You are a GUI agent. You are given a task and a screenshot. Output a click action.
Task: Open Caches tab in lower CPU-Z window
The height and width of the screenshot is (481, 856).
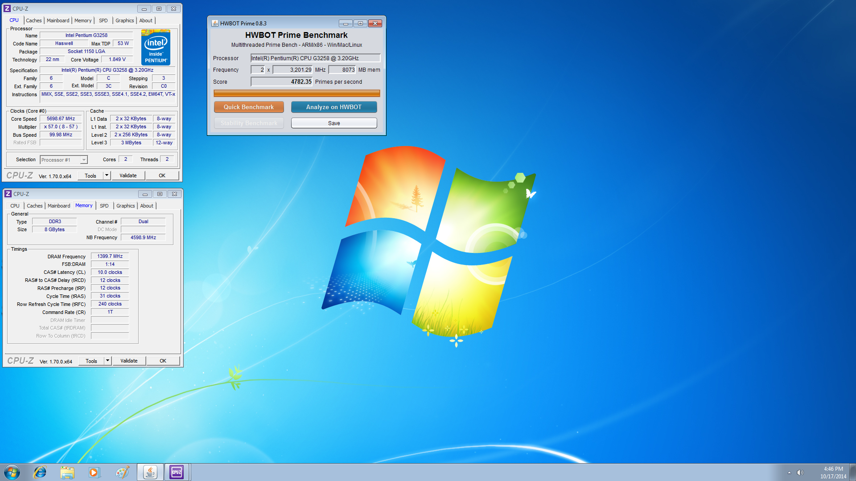pyautogui.click(x=34, y=206)
